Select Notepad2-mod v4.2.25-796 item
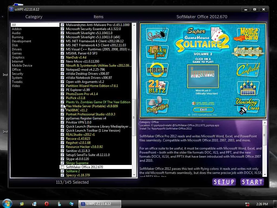 coord(85,70)
